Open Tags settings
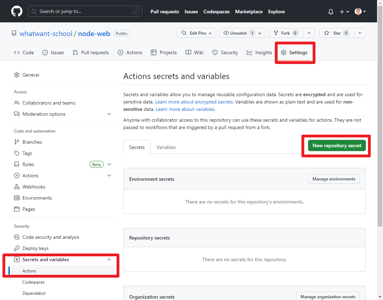Screen dimensions: 383x300 23,153
